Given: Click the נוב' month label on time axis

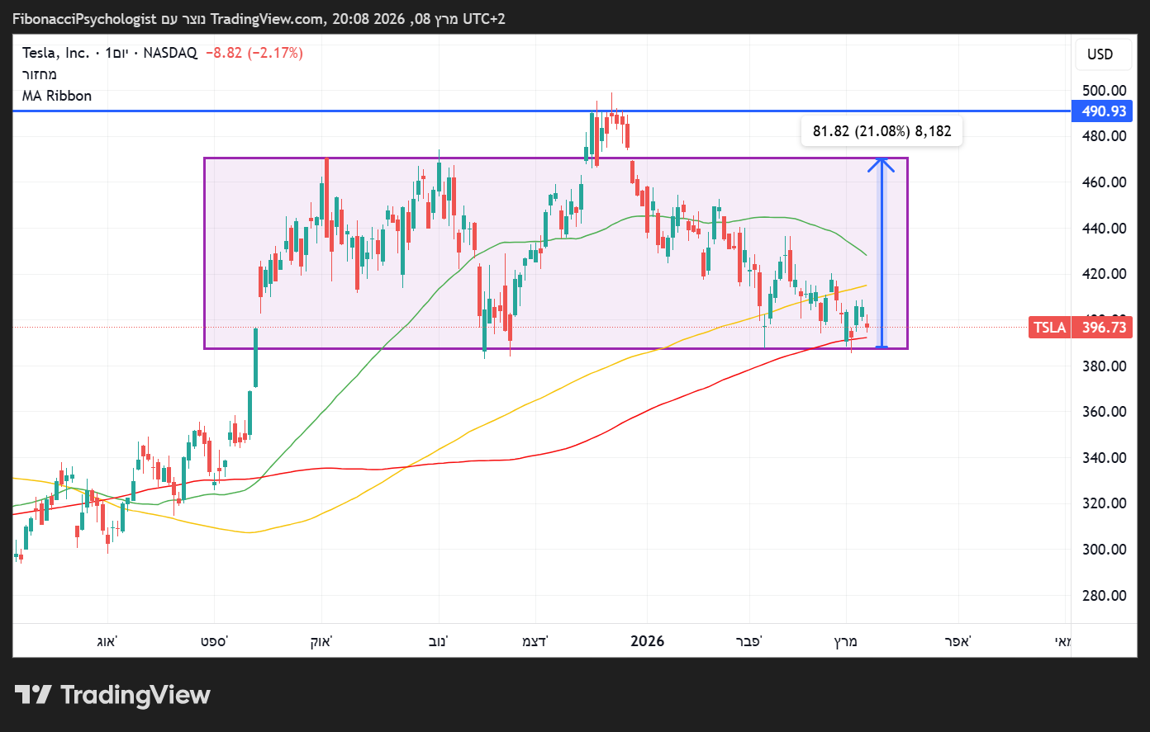Looking at the screenshot, I should [438, 641].
